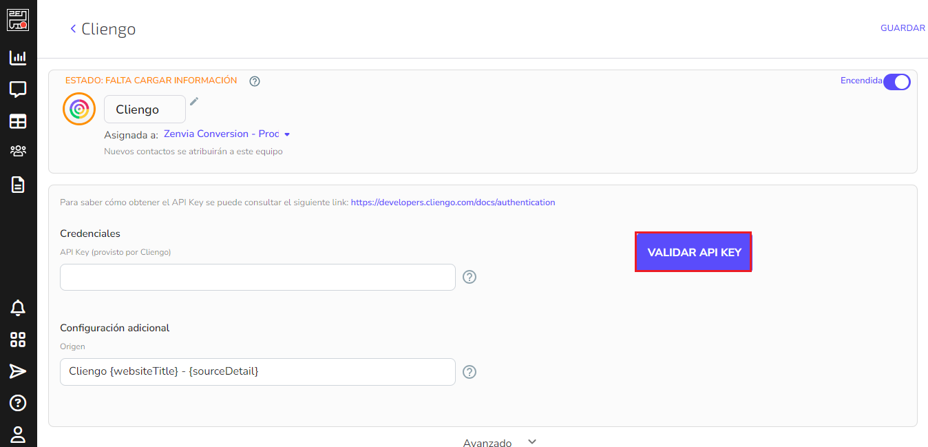Click GUARDAR to save
928x447 pixels.
pyautogui.click(x=903, y=28)
